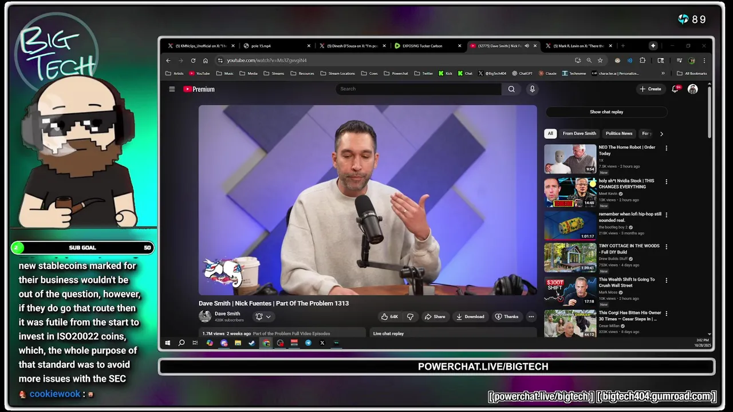Go back with the browser back arrow

coord(168,60)
